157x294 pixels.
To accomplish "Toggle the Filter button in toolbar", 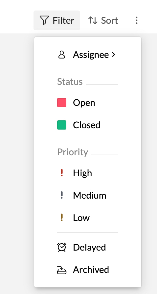I will (57, 20).
